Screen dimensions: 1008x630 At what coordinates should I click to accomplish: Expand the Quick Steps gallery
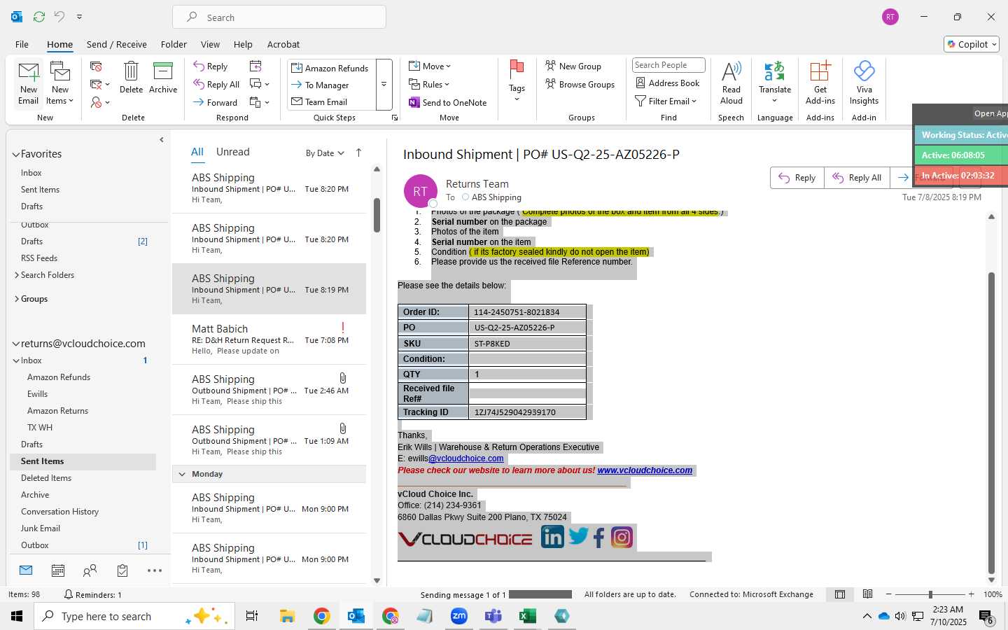(384, 85)
